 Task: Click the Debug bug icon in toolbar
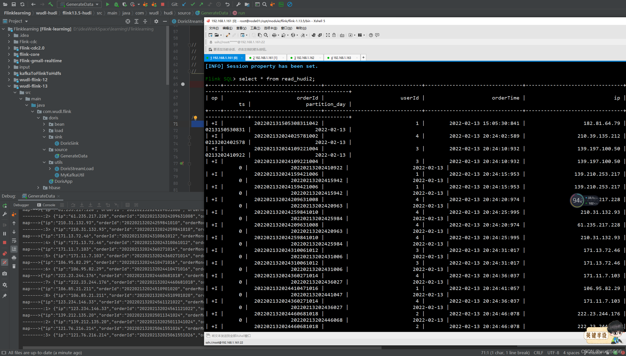(x=116, y=4)
